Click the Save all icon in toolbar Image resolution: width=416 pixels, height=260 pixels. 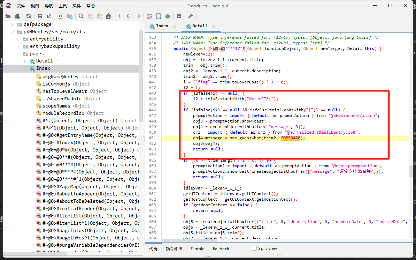tap(40, 16)
